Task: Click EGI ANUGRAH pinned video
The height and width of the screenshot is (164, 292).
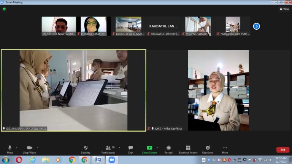Action: point(73,91)
